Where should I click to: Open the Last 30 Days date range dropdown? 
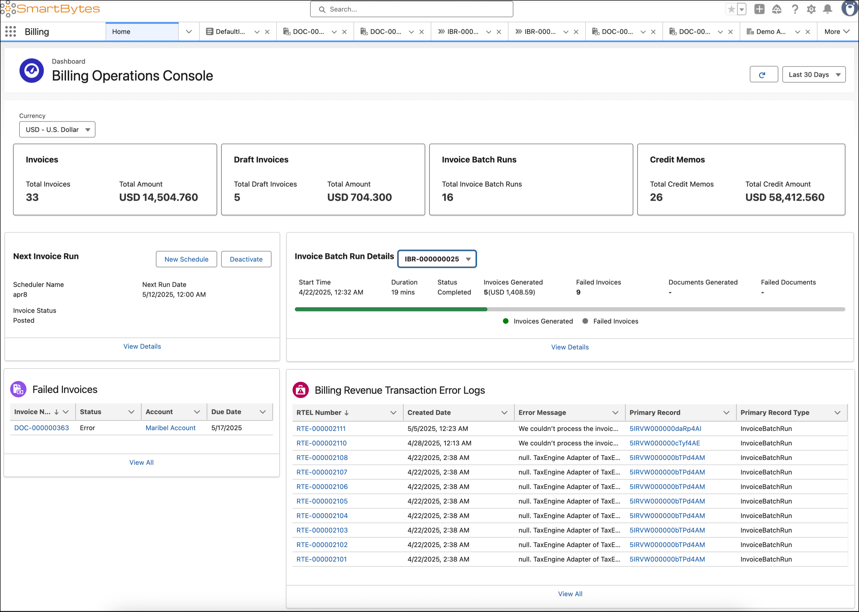tap(814, 74)
